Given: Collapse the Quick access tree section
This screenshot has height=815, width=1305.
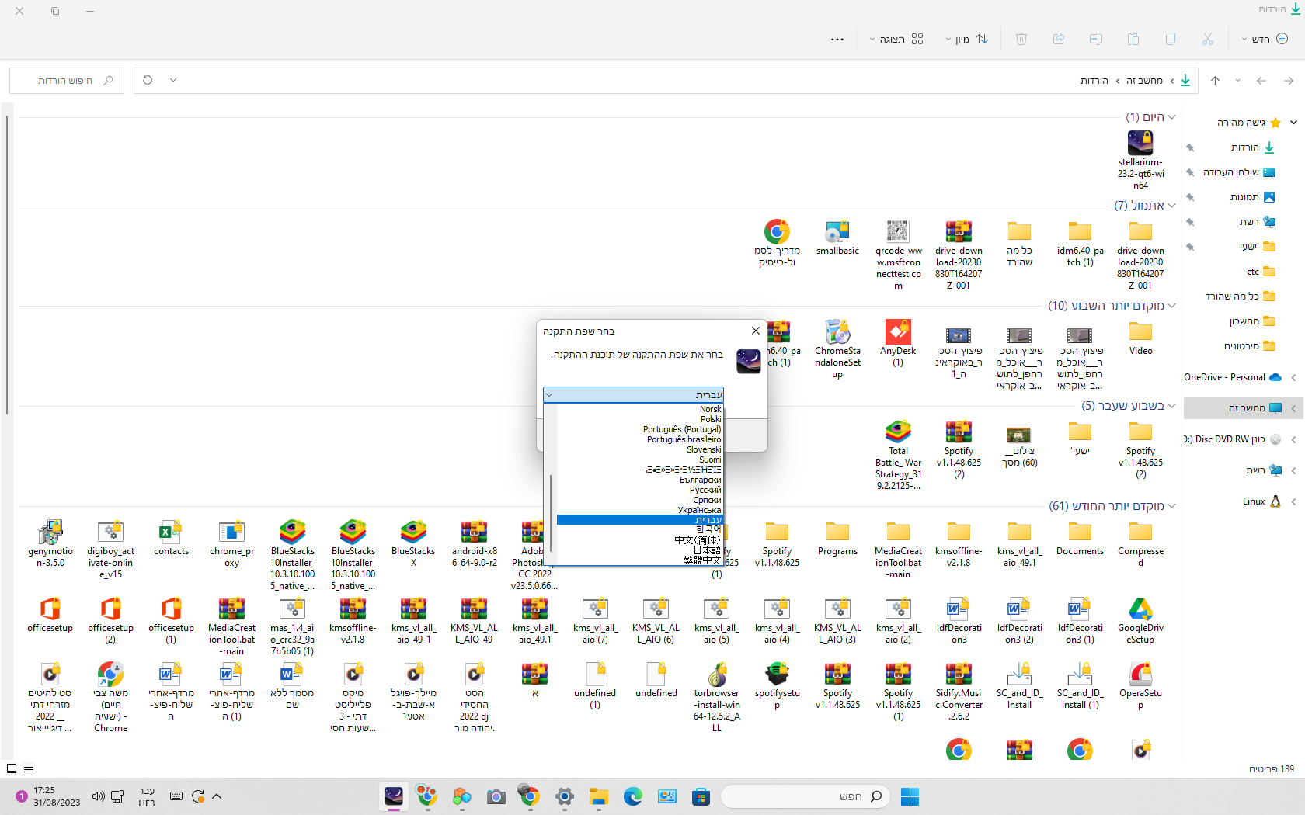Looking at the screenshot, I should [x=1293, y=122].
